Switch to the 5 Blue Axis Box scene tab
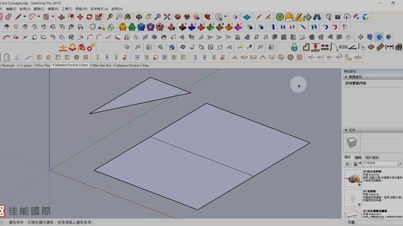The width and height of the screenshot is (403, 226). tap(101, 65)
